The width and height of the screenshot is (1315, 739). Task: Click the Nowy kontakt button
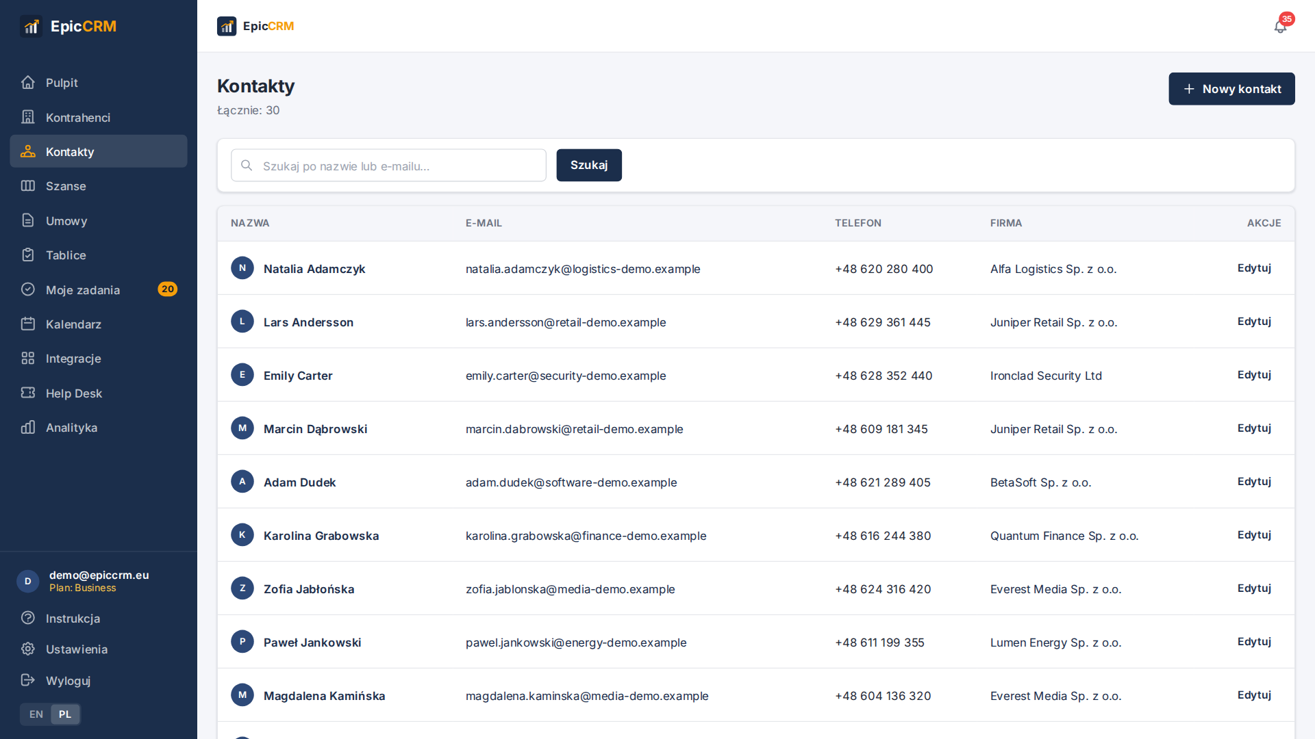click(1231, 89)
